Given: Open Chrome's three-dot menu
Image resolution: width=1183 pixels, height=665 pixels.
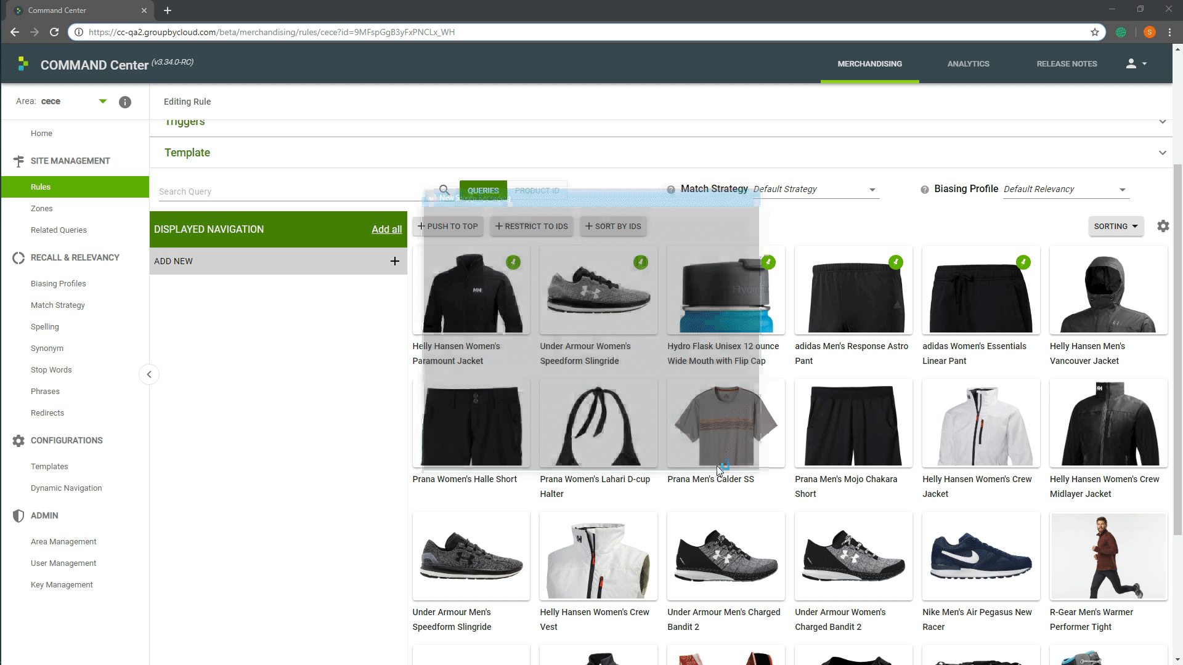Looking at the screenshot, I should click(x=1169, y=32).
